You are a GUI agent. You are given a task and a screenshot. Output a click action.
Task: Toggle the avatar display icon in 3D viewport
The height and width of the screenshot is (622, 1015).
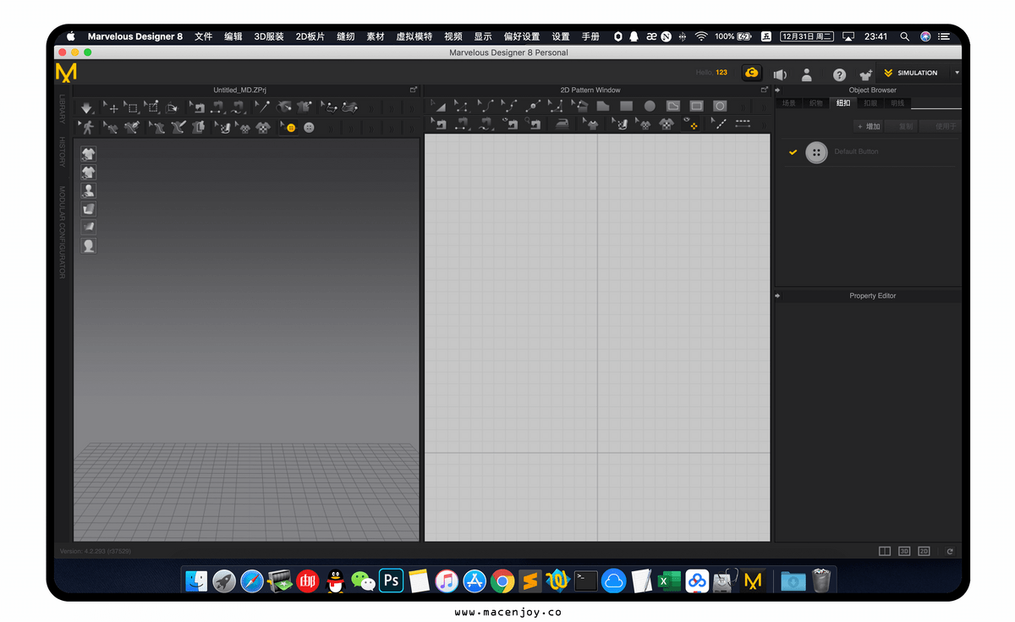point(88,190)
